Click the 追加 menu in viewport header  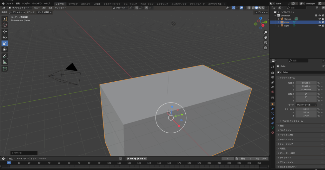point(50,8)
